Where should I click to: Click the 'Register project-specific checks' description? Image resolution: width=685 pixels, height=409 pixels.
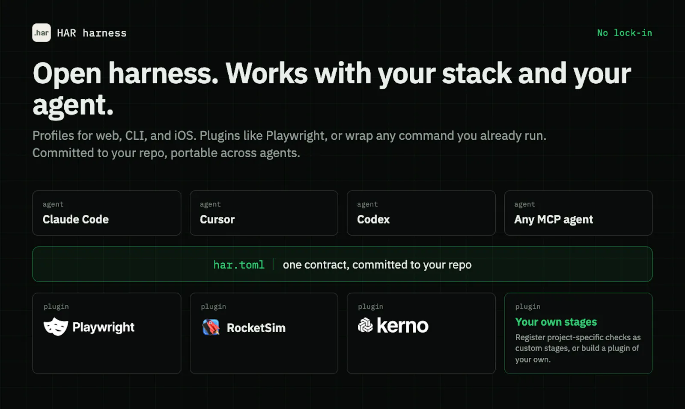[x=578, y=348]
